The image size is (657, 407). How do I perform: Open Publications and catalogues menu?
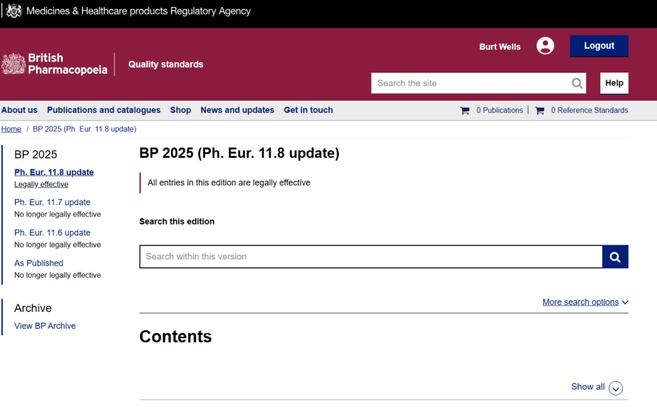103,110
